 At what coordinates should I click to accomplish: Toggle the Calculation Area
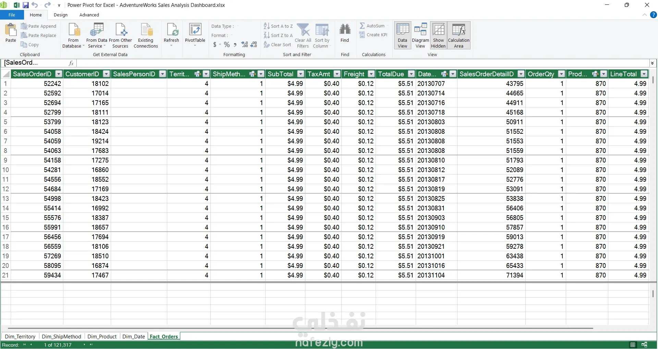click(459, 36)
